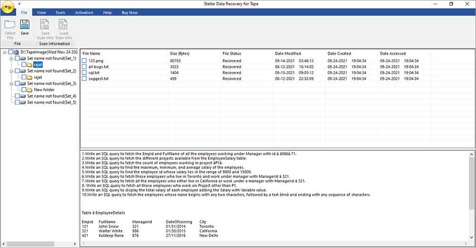Click the restore window button in title bar

[451, 4]
